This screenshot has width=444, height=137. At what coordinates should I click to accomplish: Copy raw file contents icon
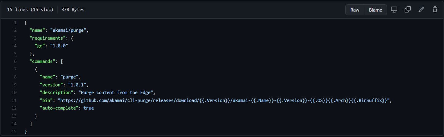click(408, 10)
